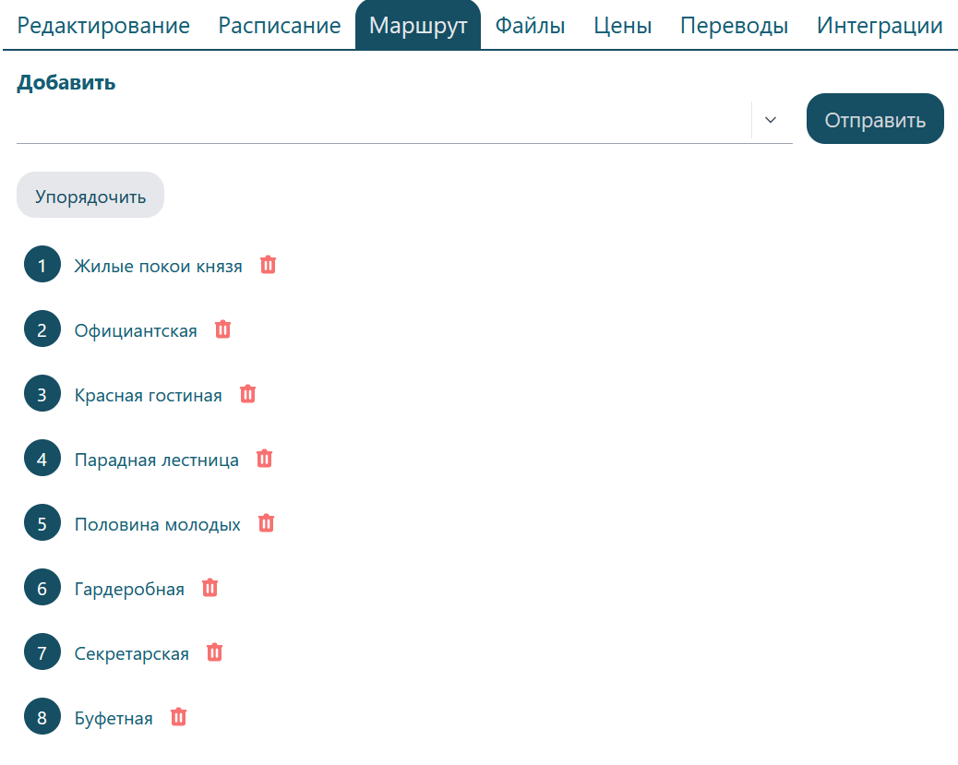Select the Интеграции tab
Screen dimensions: 958x765
click(x=880, y=26)
